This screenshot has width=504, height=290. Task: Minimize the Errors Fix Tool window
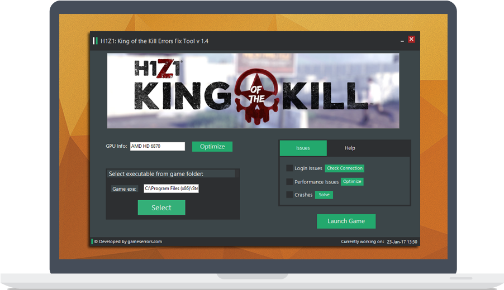click(402, 40)
